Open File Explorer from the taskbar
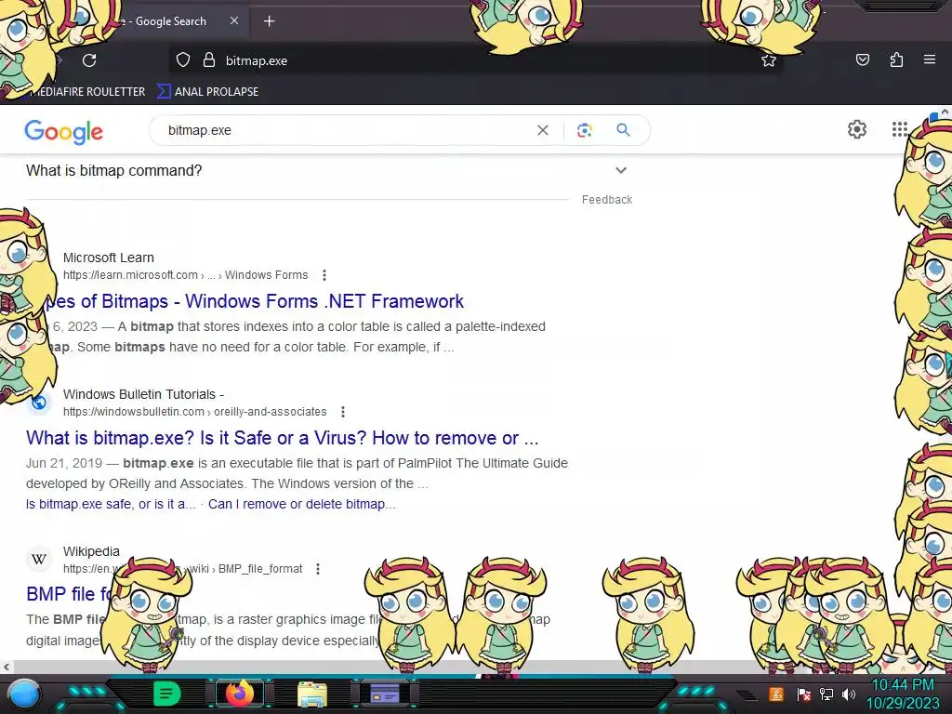Viewport: 952px width, 714px height. [312, 694]
